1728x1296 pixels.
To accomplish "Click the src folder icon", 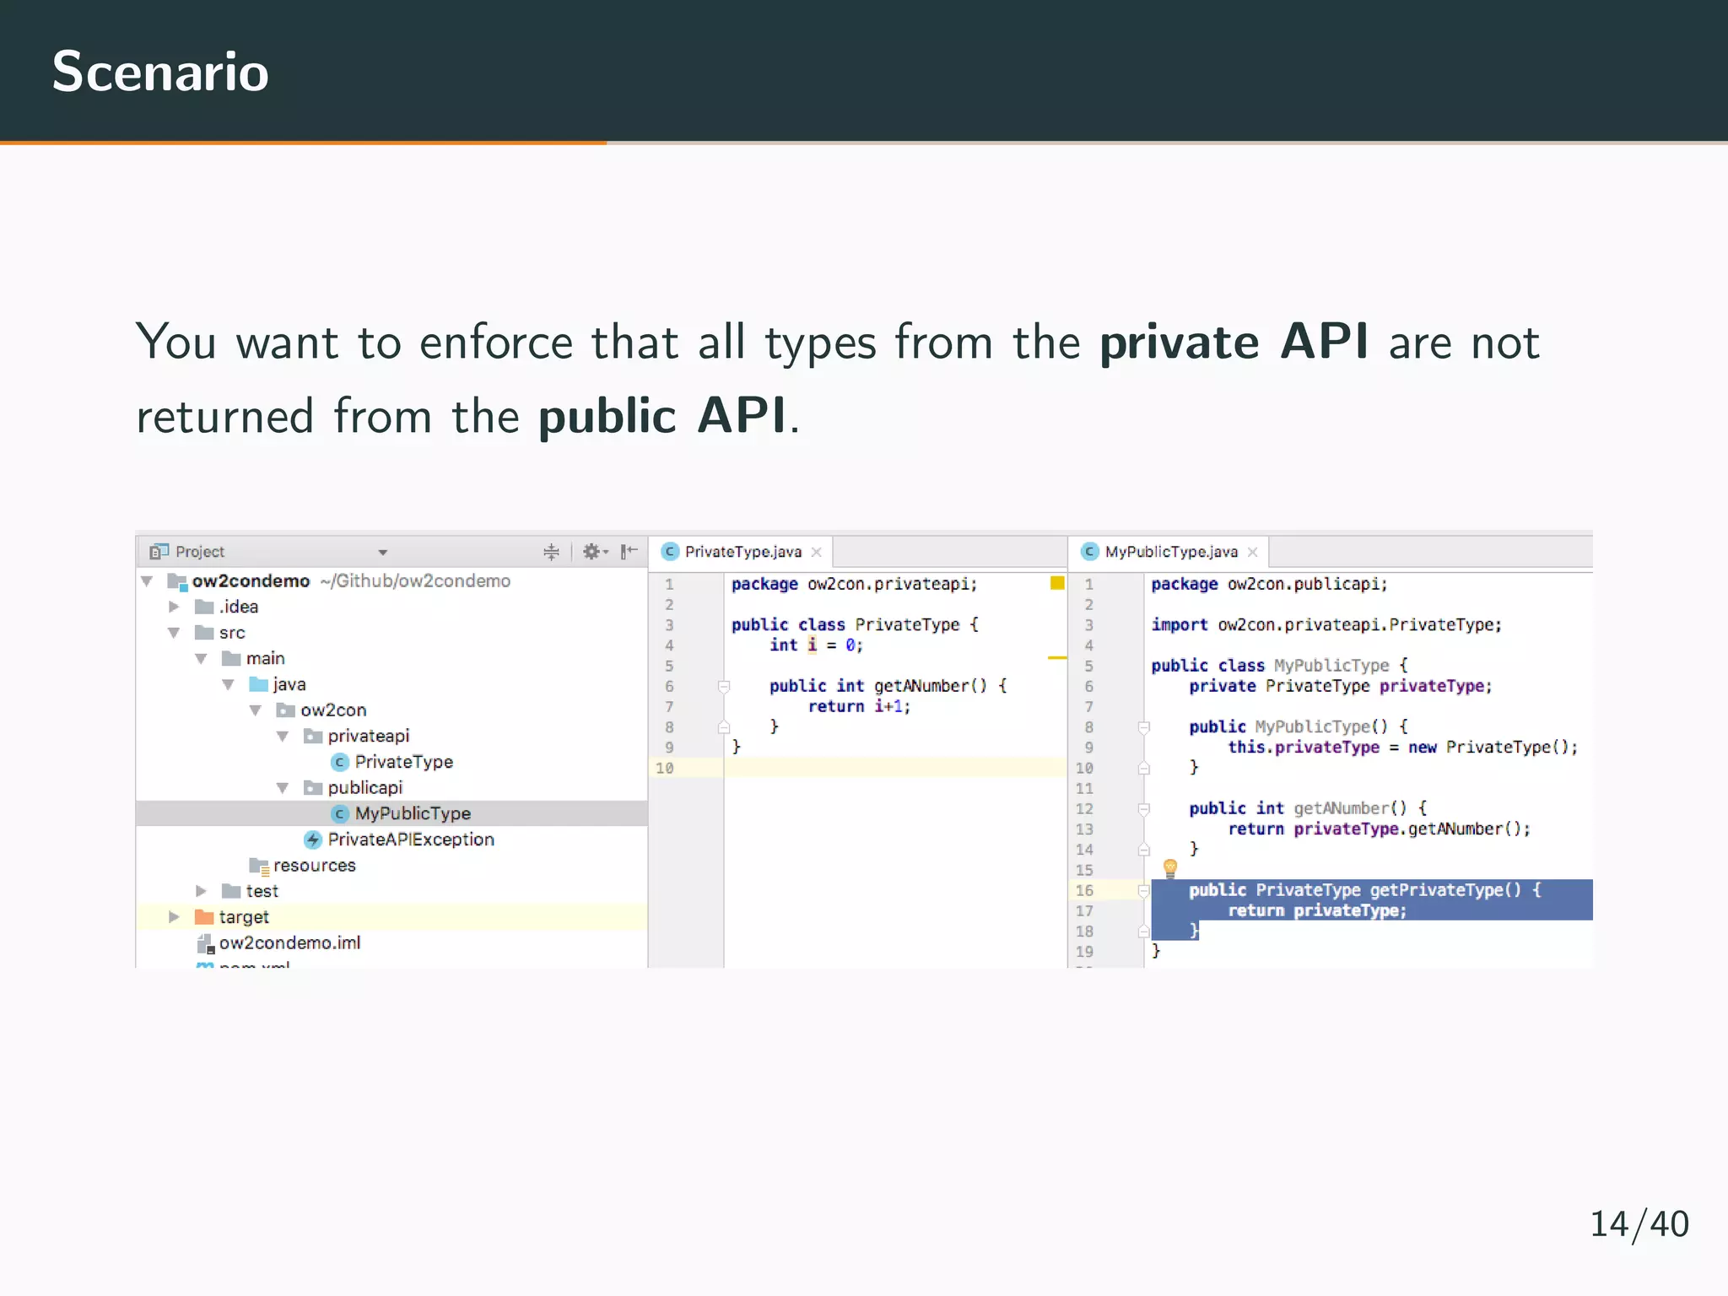I will [x=203, y=633].
